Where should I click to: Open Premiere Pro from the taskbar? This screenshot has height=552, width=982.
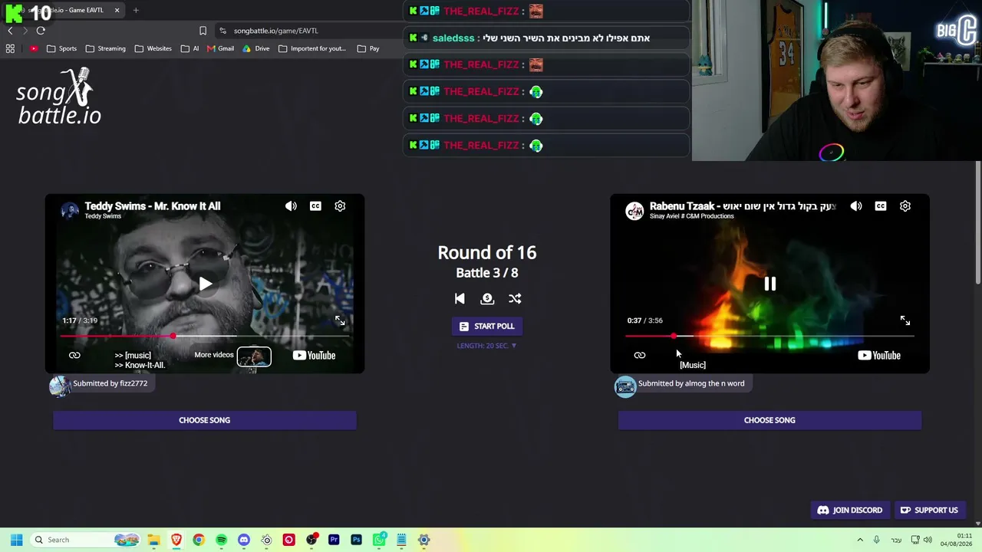coord(334,540)
